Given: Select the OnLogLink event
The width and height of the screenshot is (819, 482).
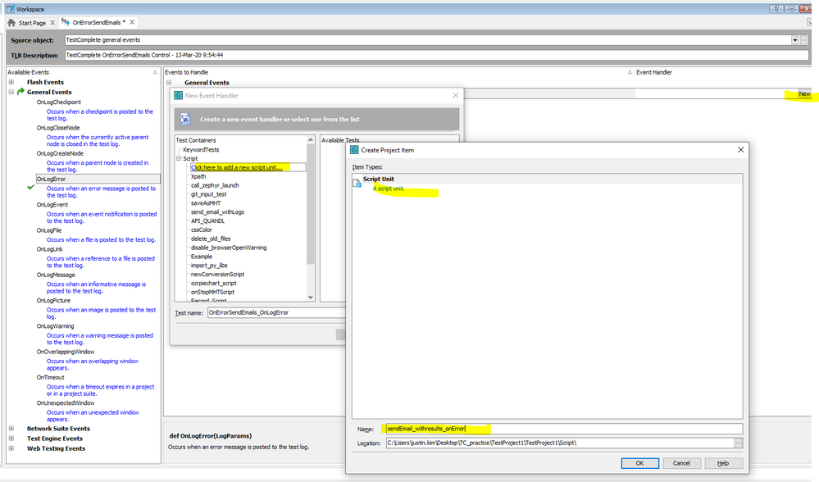Looking at the screenshot, I should pyautogui.click(x=49, y=249).
